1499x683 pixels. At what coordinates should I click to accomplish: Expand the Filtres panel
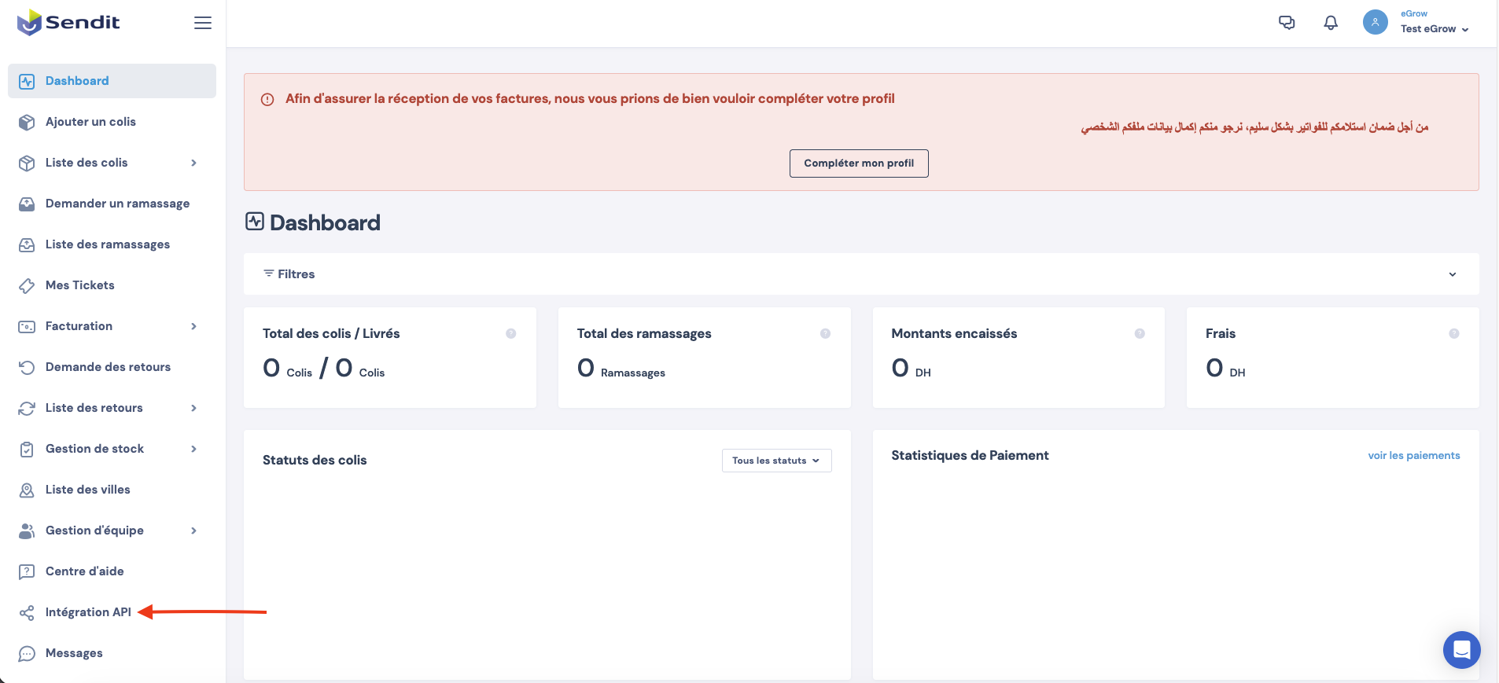pyautogui.click(x=1452, y=274)
